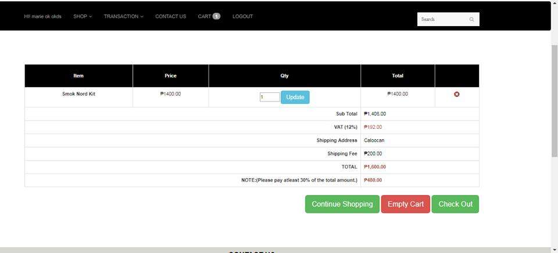Select the TOTAL amount ₱1,600.00
This screenshot has height=253, width=558.
[x=375, y=167]
